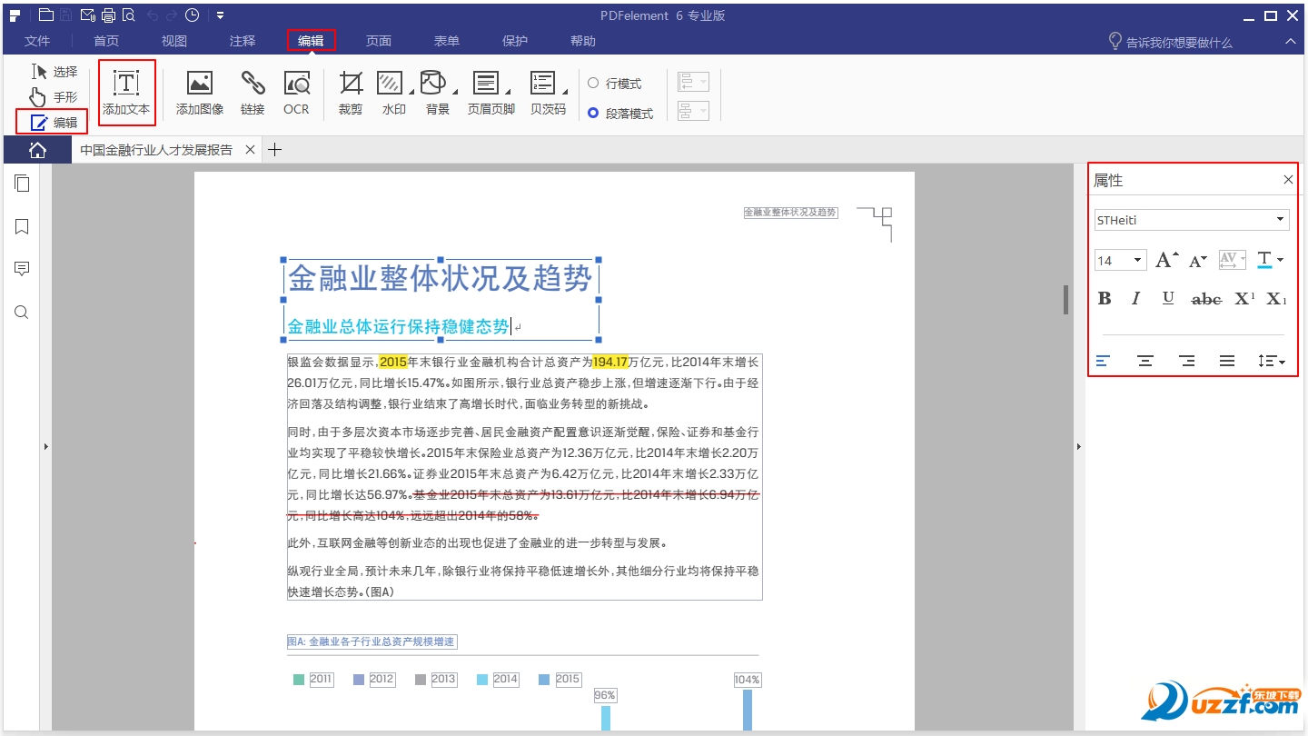The height and width of the screenshot is (736, 1308).
Task: Click the clock history icon in title bar
Action: tap(192, 15)
